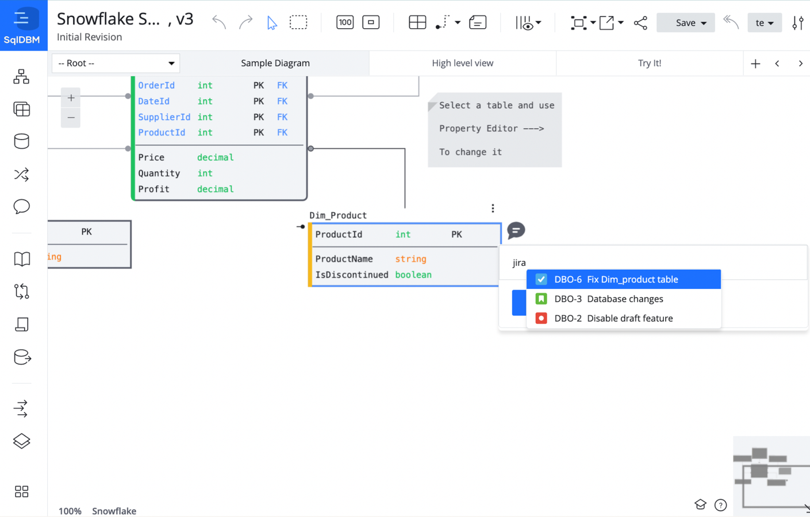810x517 pixels.
Task: Open the arrange layout dropdown
Action: [x=582, y=22]
